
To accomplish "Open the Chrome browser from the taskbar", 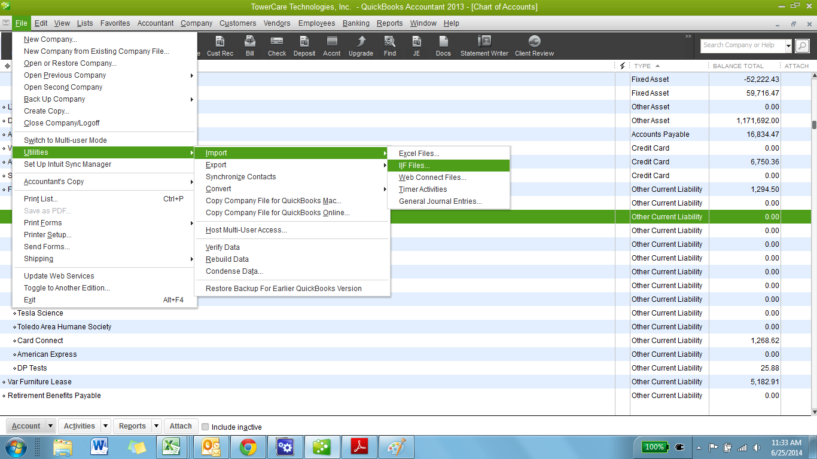I will click(248, 446).
